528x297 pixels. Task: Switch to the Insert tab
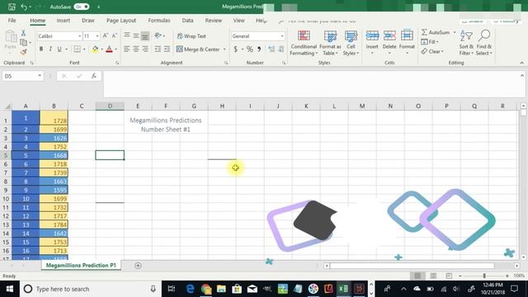tap(64, 20)
